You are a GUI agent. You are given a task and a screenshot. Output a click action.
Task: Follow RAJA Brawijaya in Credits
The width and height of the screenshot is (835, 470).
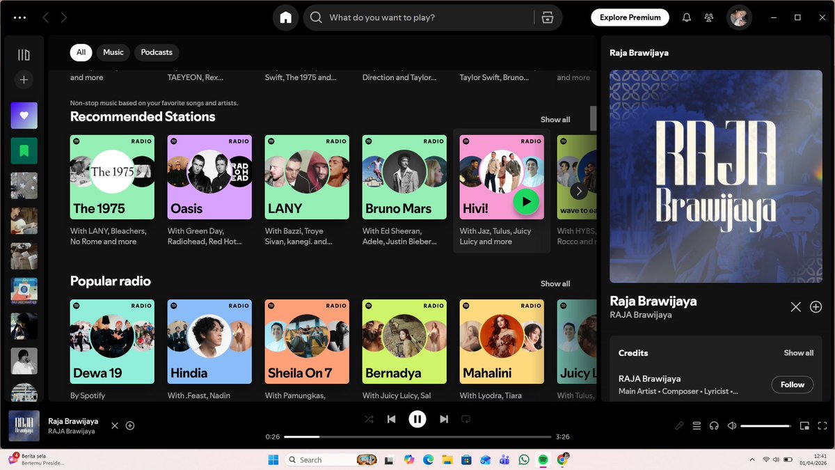(x=793, y=384)
